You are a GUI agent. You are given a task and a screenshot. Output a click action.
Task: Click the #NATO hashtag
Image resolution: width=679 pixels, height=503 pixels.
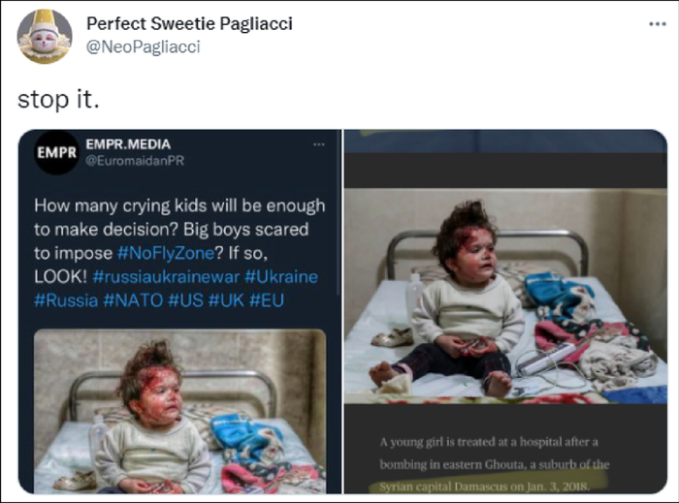133,299
